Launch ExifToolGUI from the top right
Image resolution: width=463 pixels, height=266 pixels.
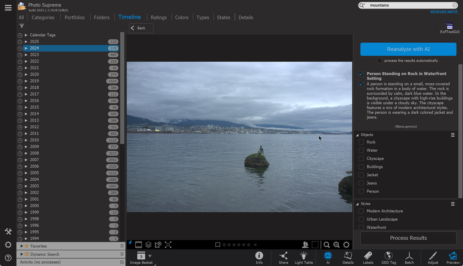(450, 28)
